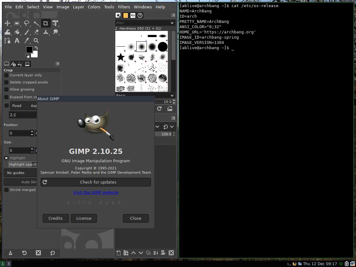Delete layer icon in layers panel

[171, 253]
